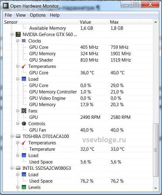Collapse the TOSHIBA DT01ACA100 node
The width and height of the screenshot is (162, 195).
[12, 136]
